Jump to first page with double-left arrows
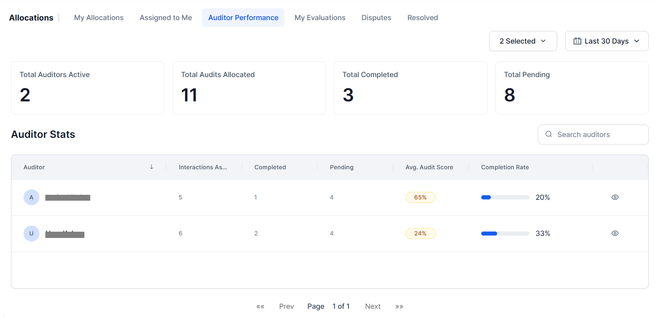This screenshot has width=655, height=318. (x=260, y=306)
